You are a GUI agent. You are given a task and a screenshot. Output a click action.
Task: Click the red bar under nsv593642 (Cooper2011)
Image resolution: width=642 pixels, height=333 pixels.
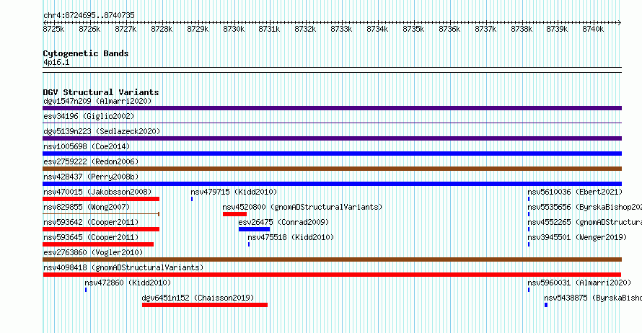[101, 229]
